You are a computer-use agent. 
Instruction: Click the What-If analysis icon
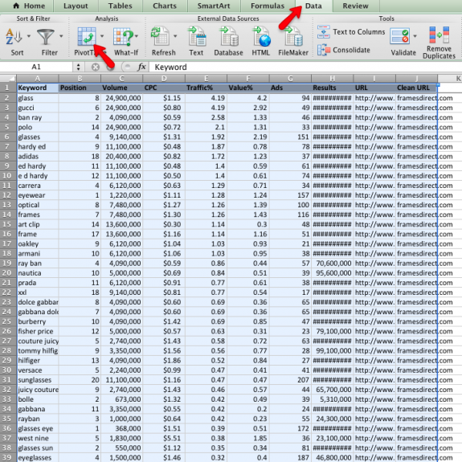point(123,37)
